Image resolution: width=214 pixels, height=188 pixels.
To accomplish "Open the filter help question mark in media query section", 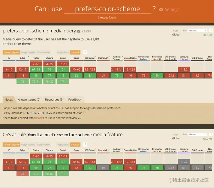I will tap(85, 52).
